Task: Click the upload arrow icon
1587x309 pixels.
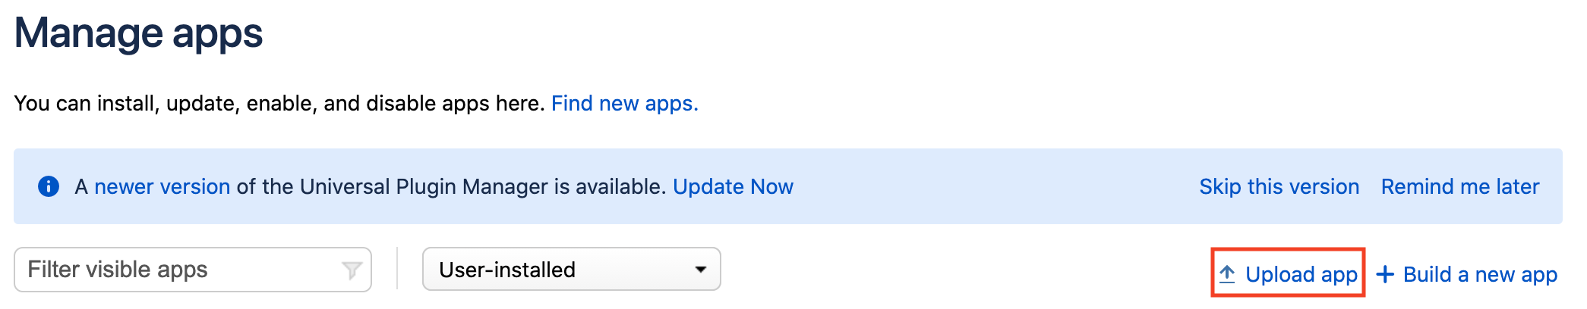Action: 1227,274
